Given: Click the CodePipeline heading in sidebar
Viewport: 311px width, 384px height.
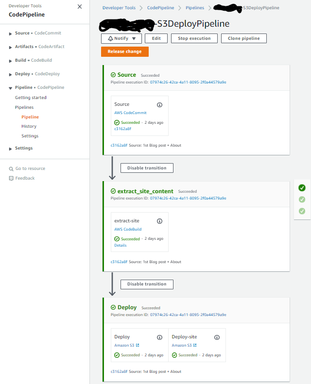Looking at the screenshot, I should tap(27, 15).
